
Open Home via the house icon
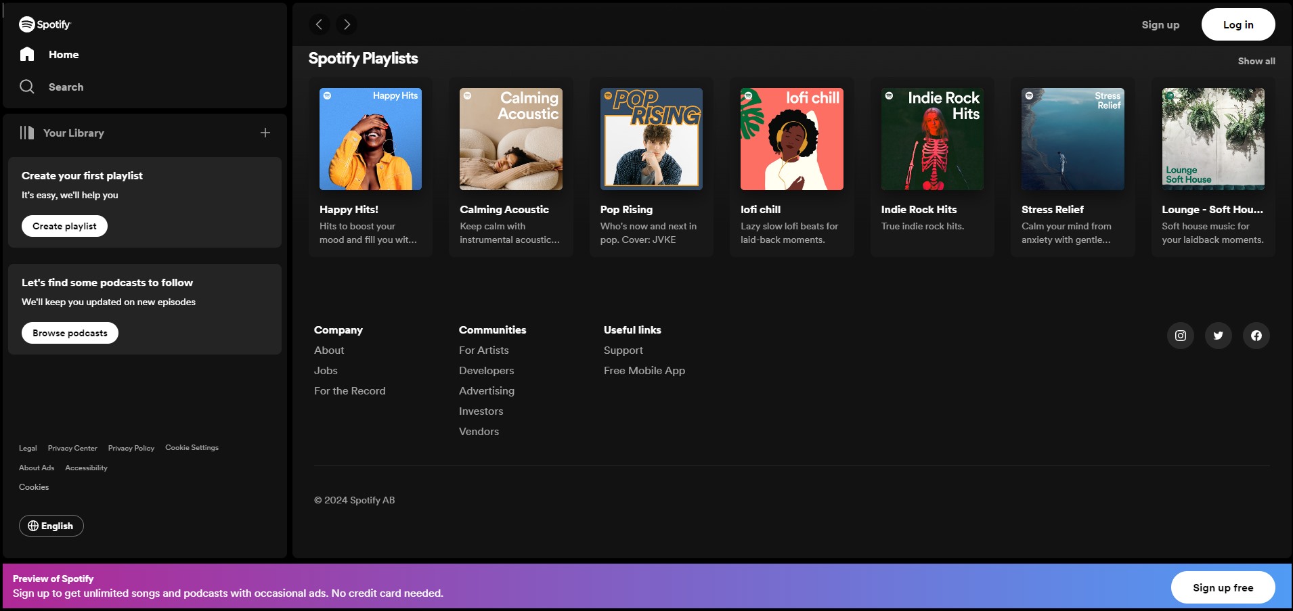[27, 54]
